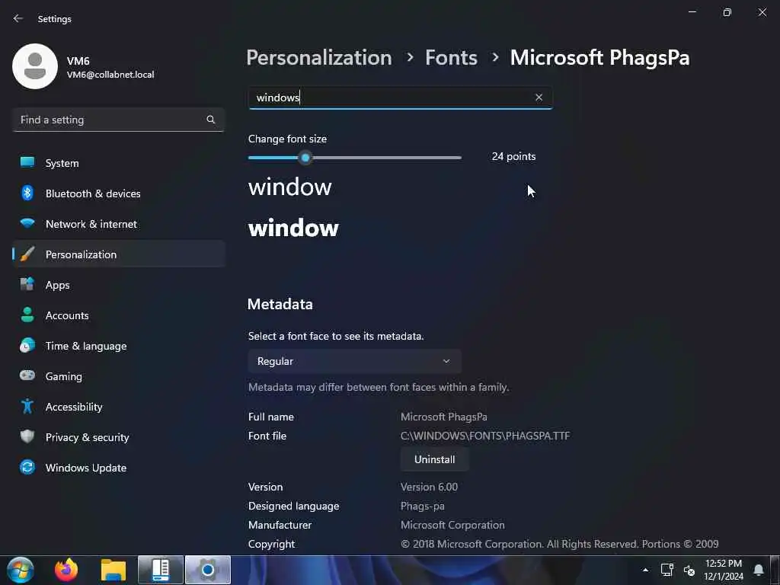Click the font file path PHAGSPA.TTF

click(x=485, y=436)
